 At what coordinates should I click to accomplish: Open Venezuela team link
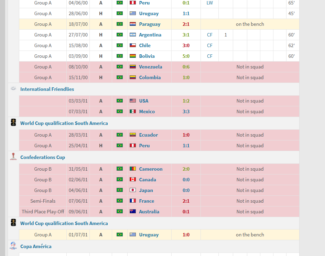tap(151, 67)
